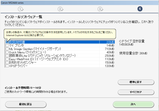This screenshot has height=111, width=159.
Task: Click the 14MB size value
Action: coord(110,45)
